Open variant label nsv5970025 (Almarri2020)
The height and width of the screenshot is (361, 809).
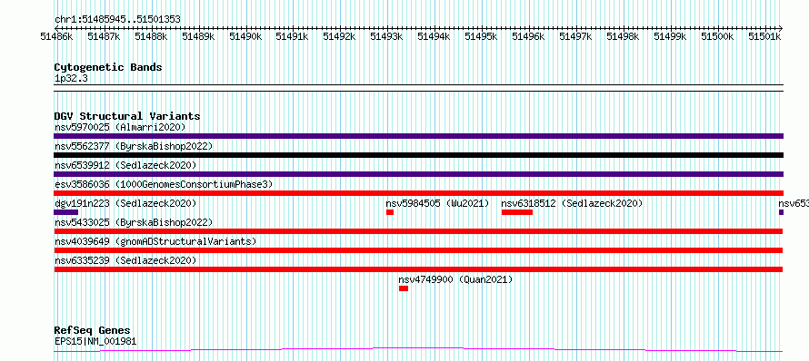[x=120, y=127]
